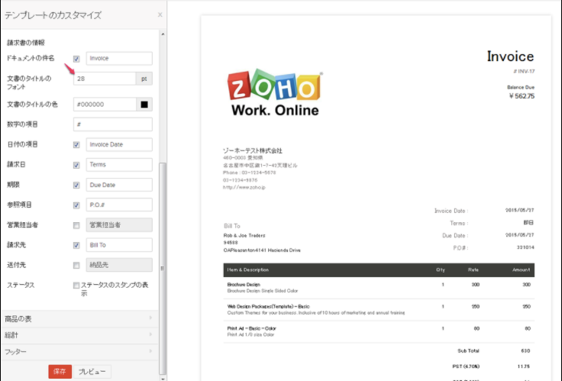
Task: Toggle the Invoice Date field checkbox
Action: [x=76, y=145]
